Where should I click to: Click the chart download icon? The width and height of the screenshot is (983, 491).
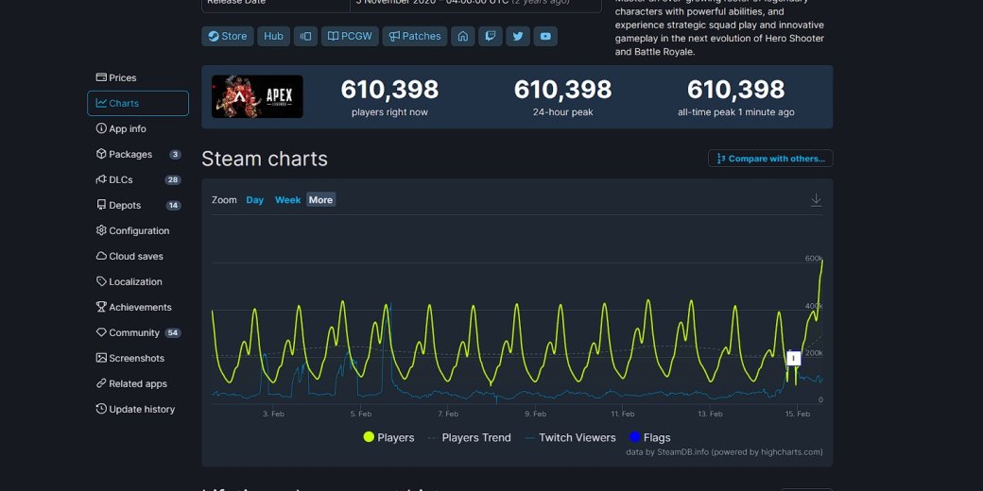point(816,200)
